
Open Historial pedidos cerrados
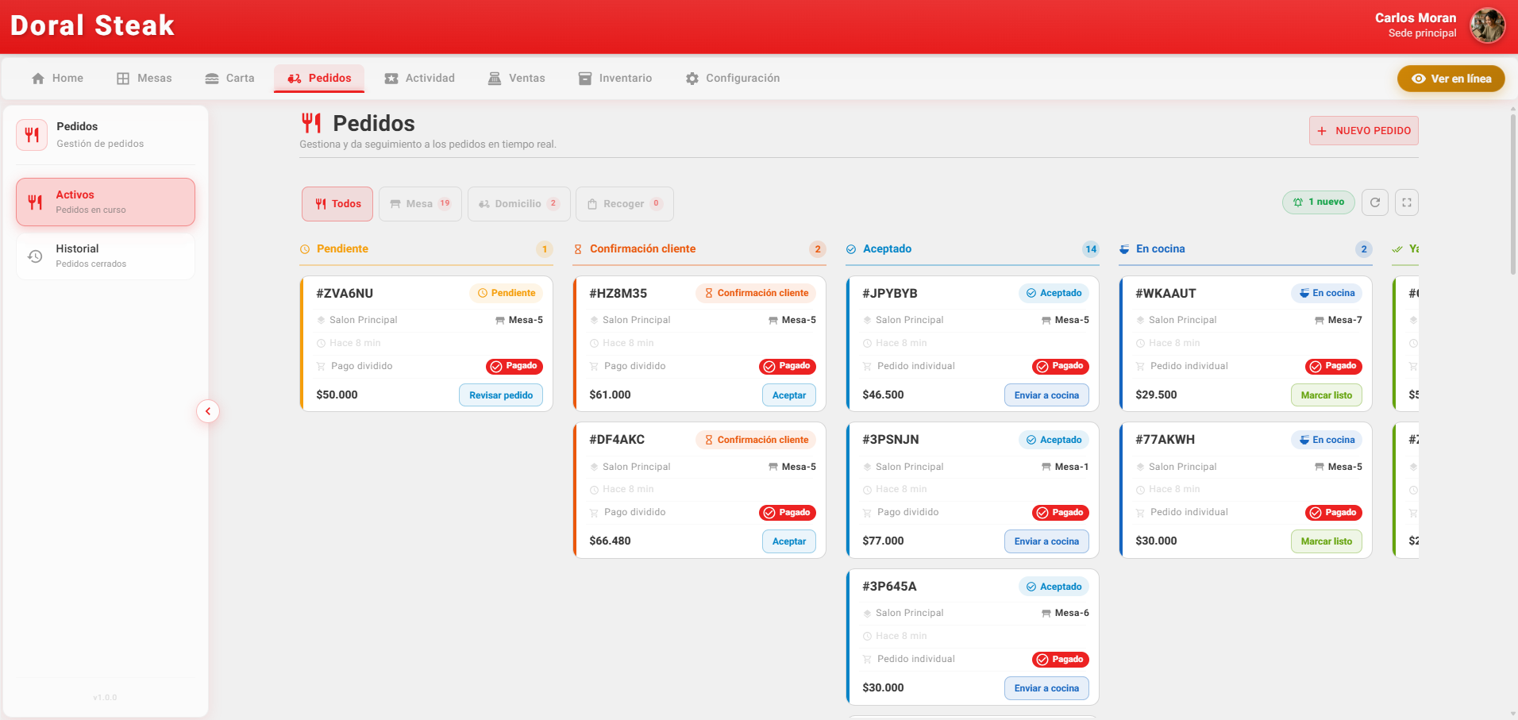tap(106, 256)
